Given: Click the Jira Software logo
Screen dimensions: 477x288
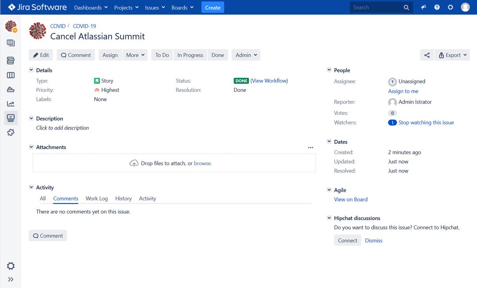Looking at the screenshot, I should [x=37, y=7].
